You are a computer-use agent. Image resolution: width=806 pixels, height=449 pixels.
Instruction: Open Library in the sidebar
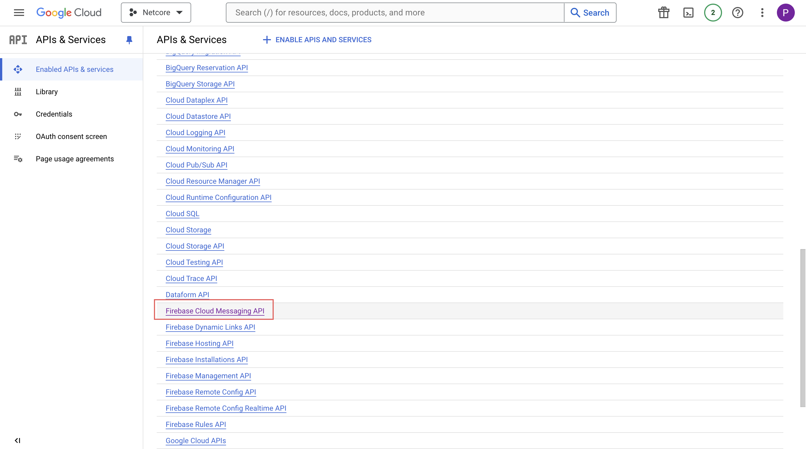pos(72,92)
